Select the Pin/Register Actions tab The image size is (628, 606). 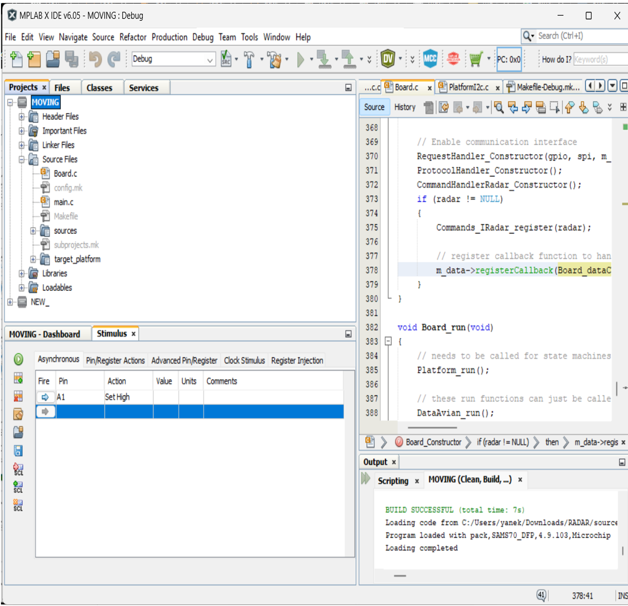pos(116,361)
